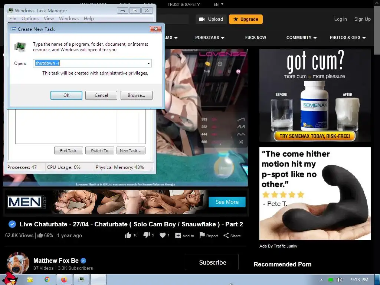Click the Upload camera icon
380x285 pixels.
[202, 19]
